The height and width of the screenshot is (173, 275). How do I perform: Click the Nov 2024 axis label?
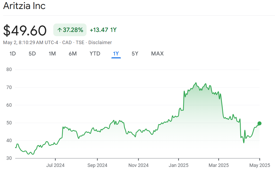point(138,165)
